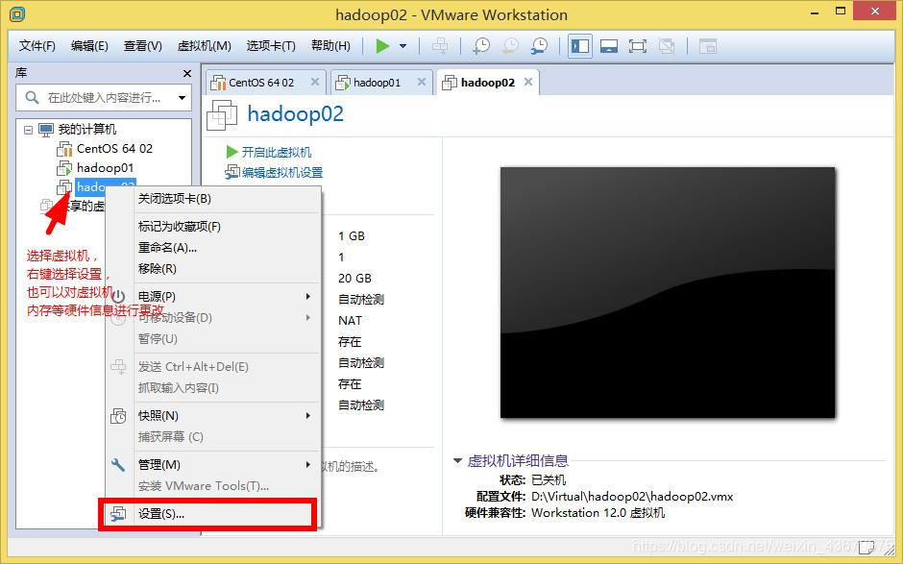Collapse the 我的计算机 tree node
The width and height of the screenshot is (903, 564).
(x=28, y=130)
